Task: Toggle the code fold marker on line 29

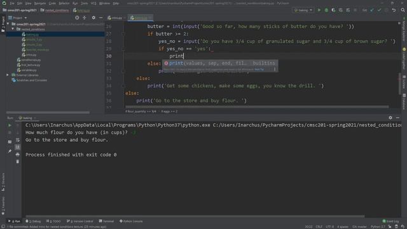Action: click(x=123, y=48)
